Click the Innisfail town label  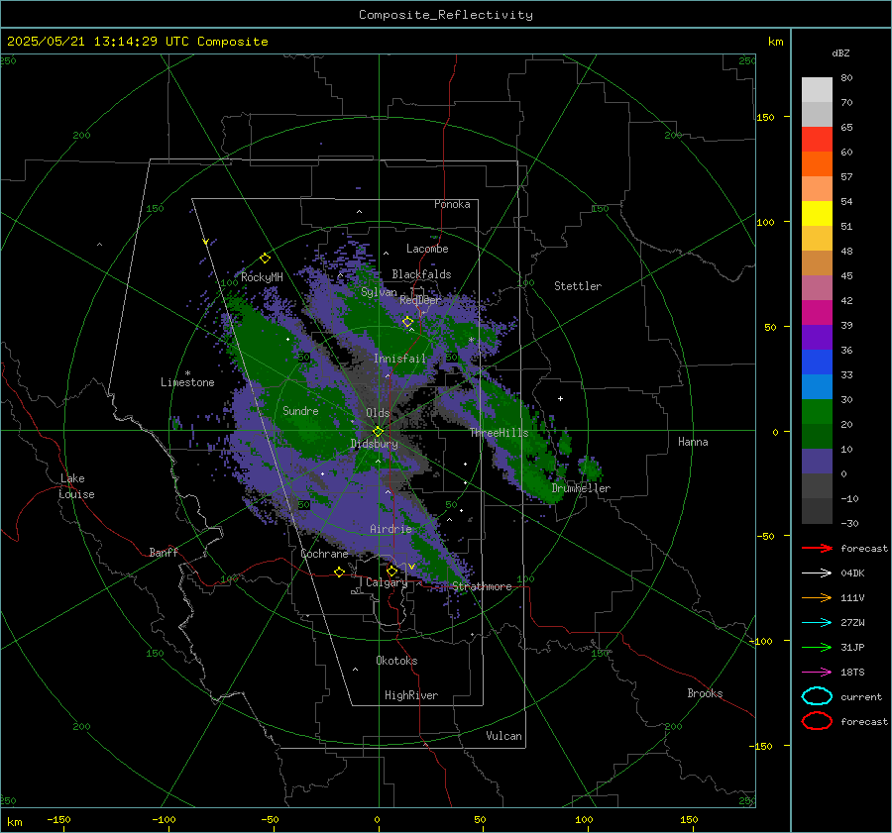(x=399, y=359)
